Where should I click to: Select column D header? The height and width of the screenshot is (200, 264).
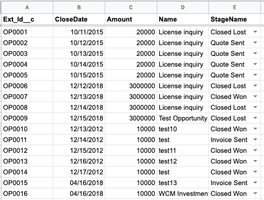(183, 7)
